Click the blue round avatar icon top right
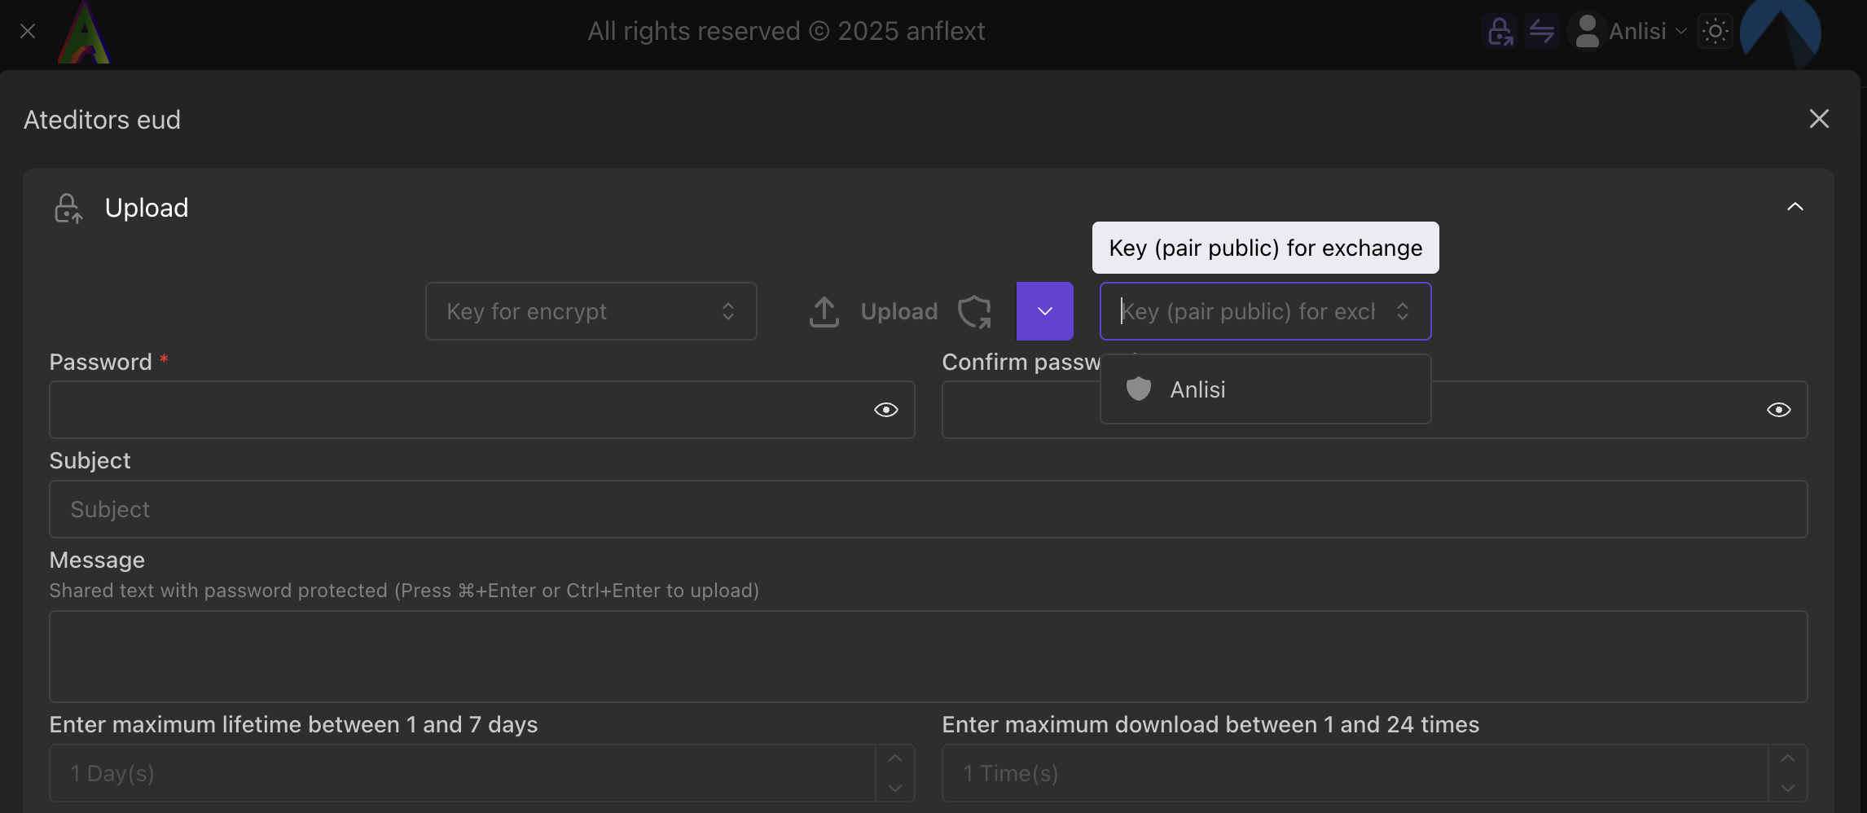The width and height of the screenshot is (1867, 813). (x=1780, y=33)
